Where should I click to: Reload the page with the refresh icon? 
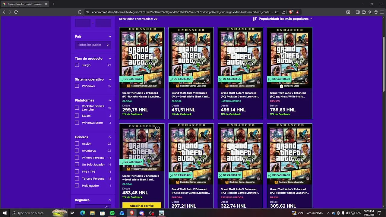point(16,12)
